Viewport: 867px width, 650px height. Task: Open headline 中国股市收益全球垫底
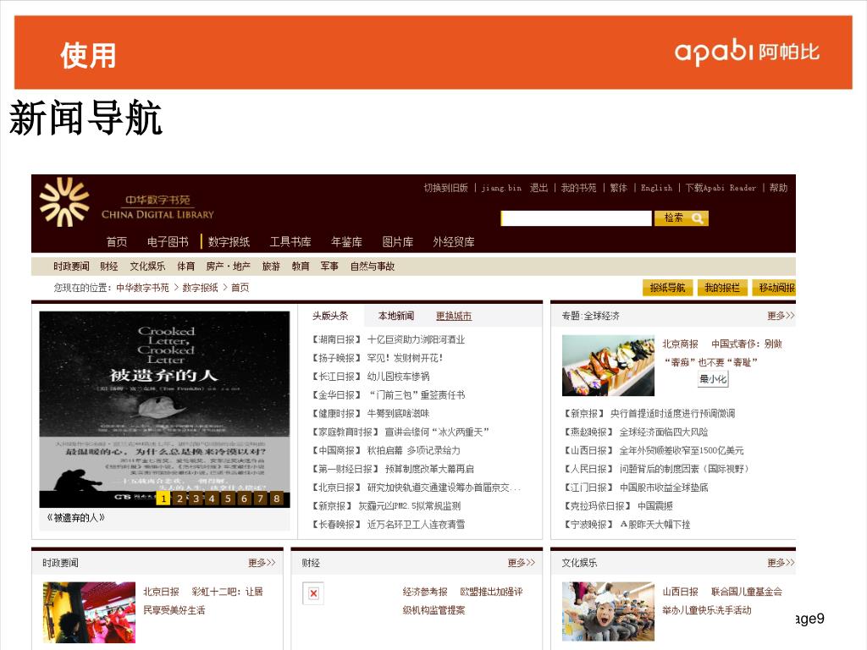click(x=664, y=487)
